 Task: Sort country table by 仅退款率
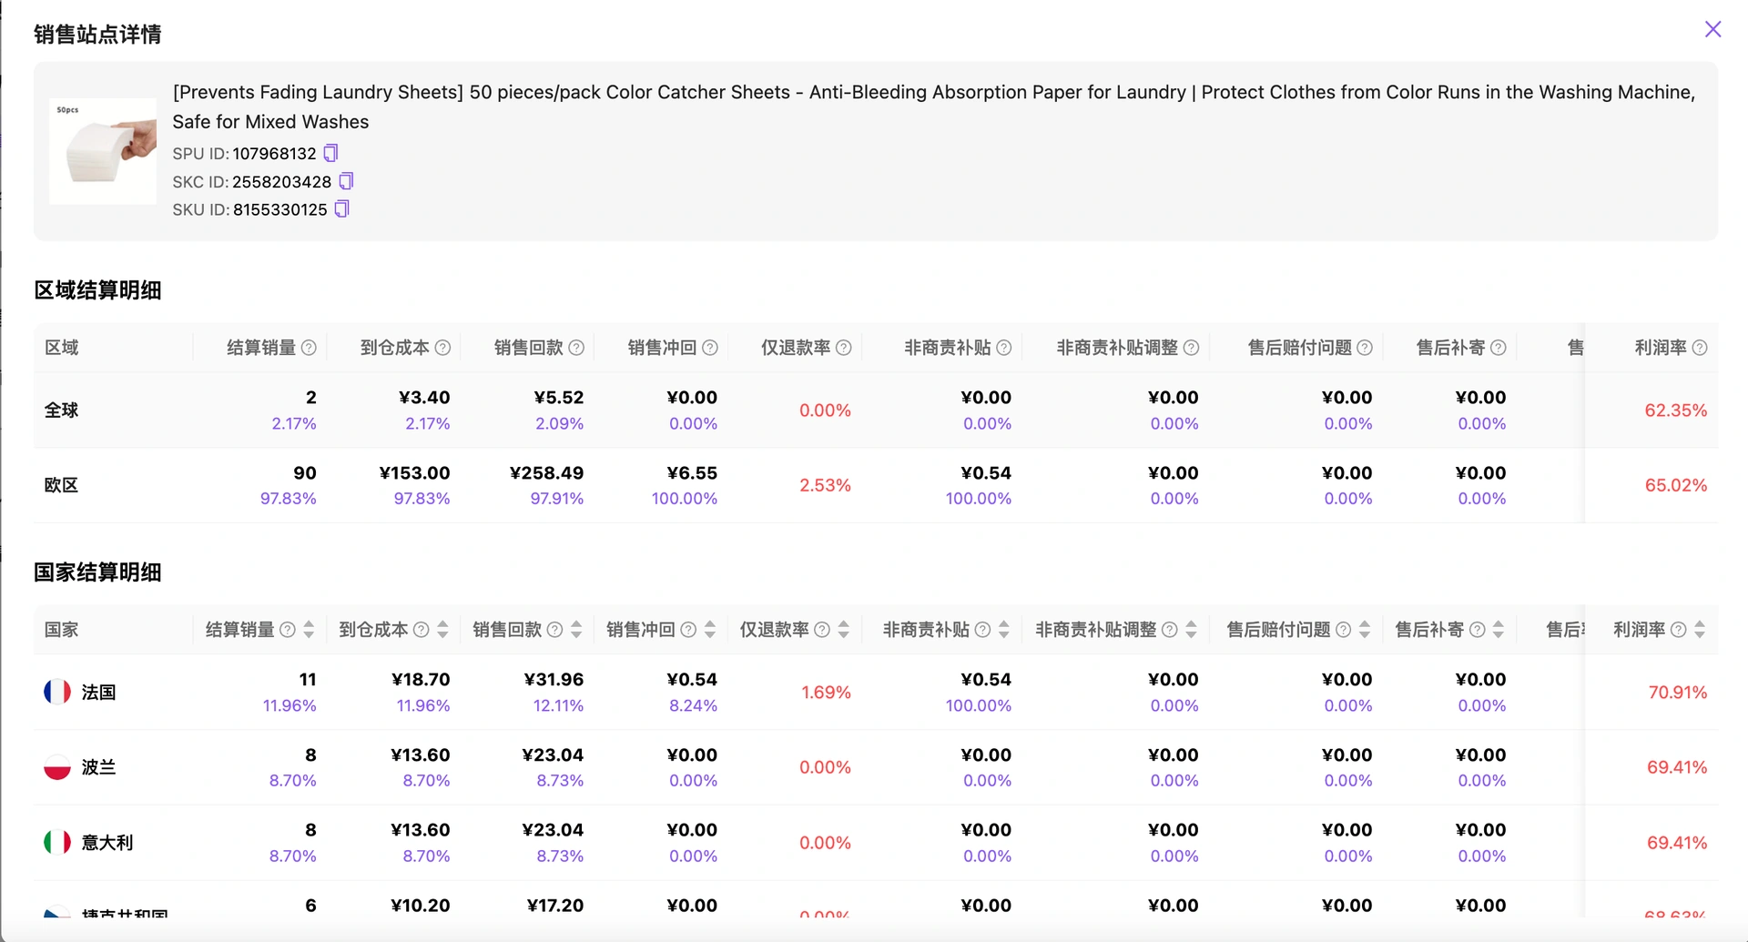click(844, 630)
